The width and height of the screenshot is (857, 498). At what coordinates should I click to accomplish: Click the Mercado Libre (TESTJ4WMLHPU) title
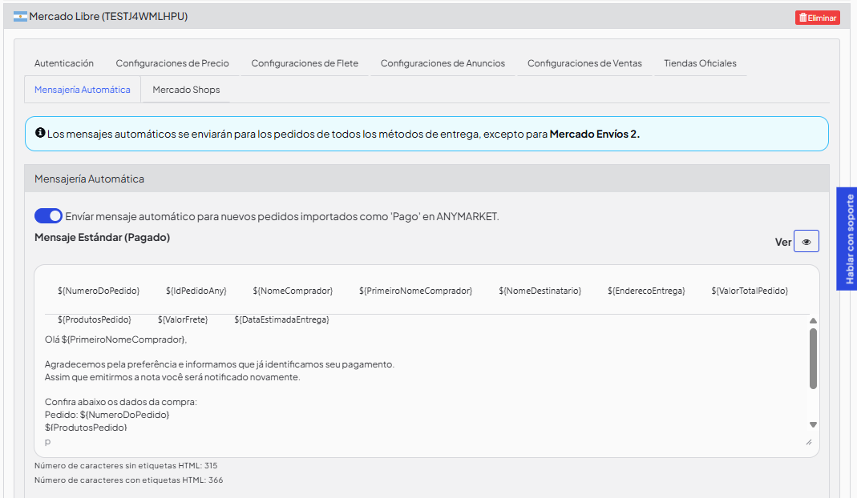pos(108,16)
